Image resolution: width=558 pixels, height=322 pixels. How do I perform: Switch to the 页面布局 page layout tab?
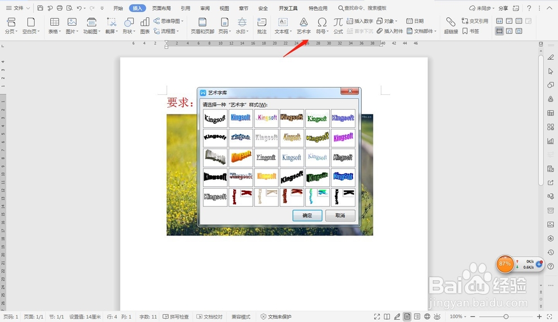[x=161, y=8]
